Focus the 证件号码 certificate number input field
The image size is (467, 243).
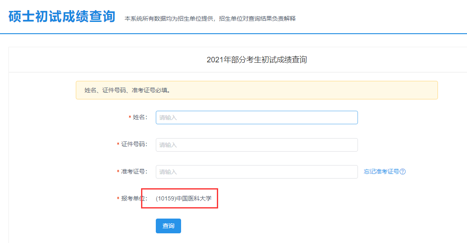(257, 144)
